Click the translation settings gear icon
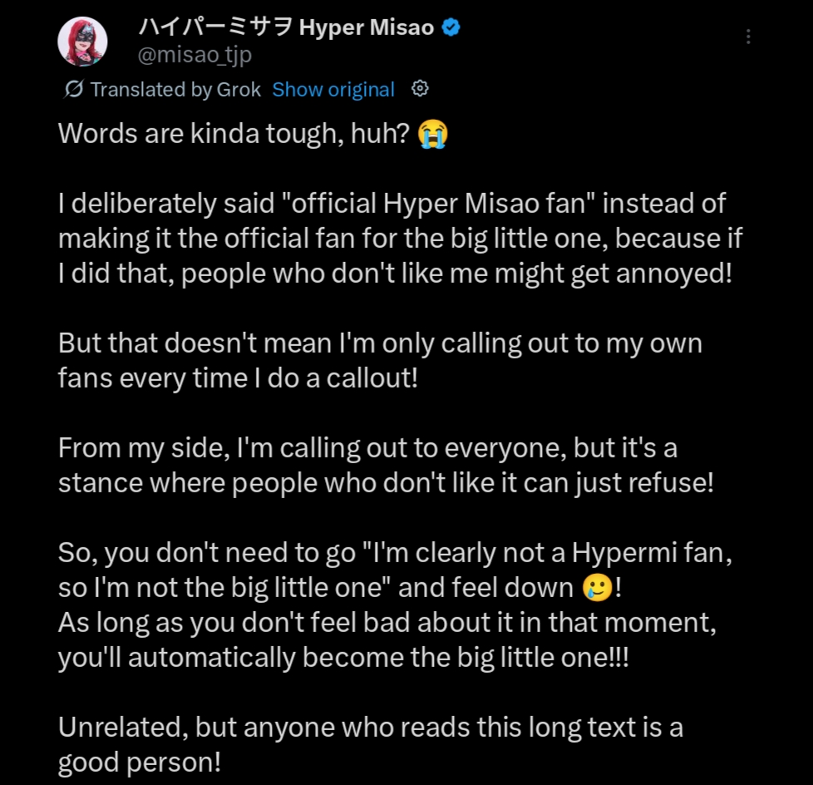This screenshot has height=785, width=813. pos(420,88)
